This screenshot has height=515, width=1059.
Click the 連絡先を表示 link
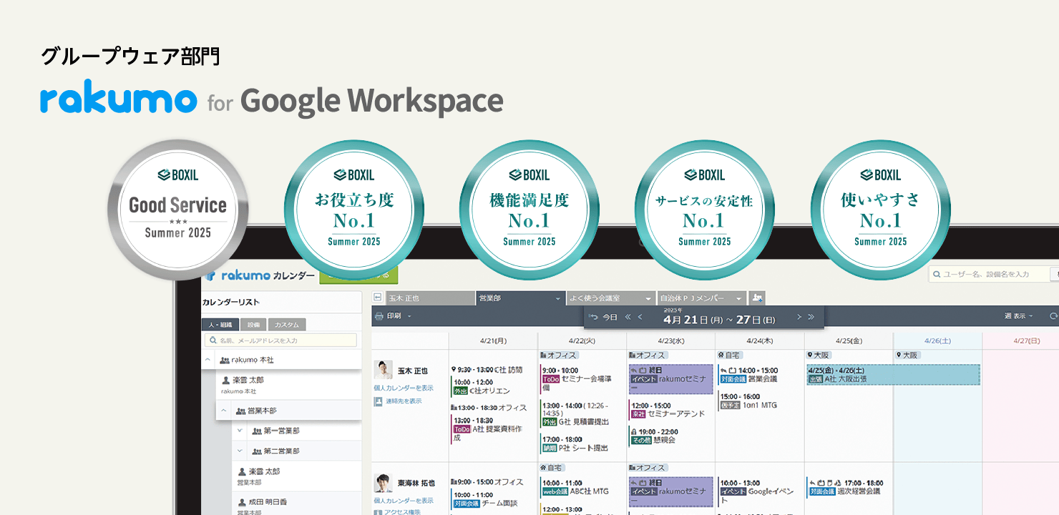point(404,401)
